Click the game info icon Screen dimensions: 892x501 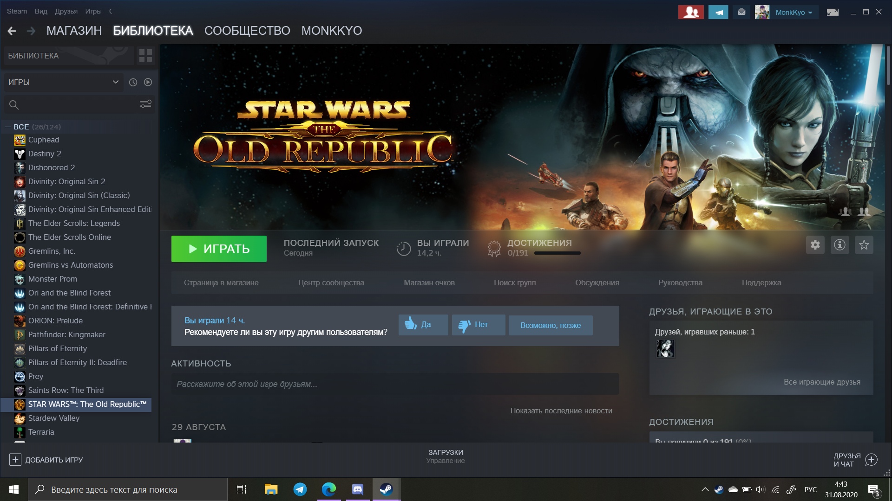pos(840,245)
